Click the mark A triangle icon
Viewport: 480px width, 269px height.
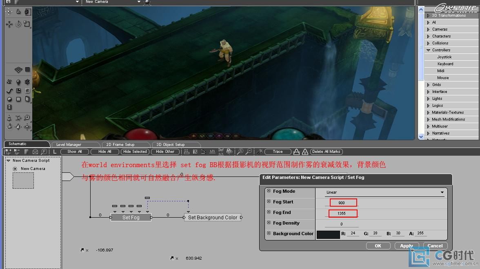tap(296, 152)
